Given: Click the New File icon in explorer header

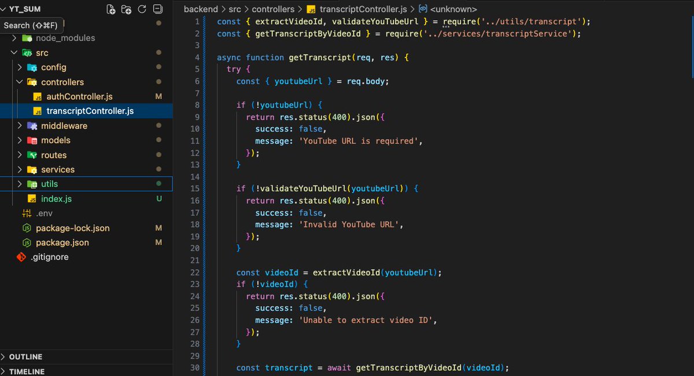Looking at the screenshot, I should tap(111, 9).
